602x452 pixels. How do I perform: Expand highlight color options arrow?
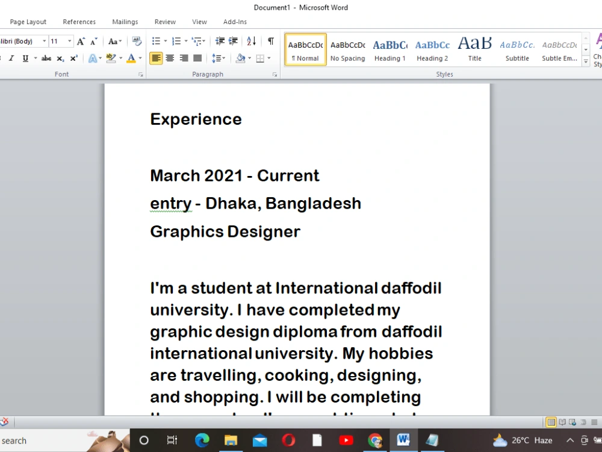coord(120,58)
